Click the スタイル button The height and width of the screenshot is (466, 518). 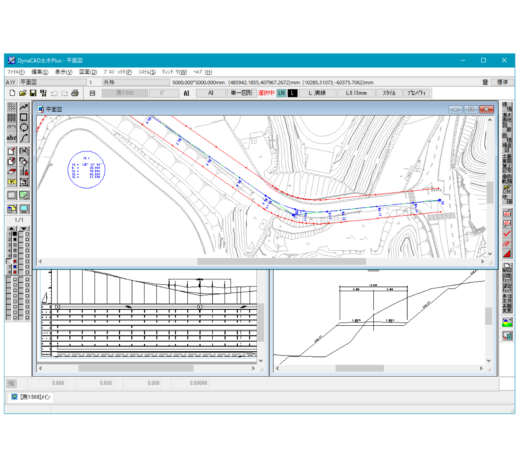tap(389, 93)
